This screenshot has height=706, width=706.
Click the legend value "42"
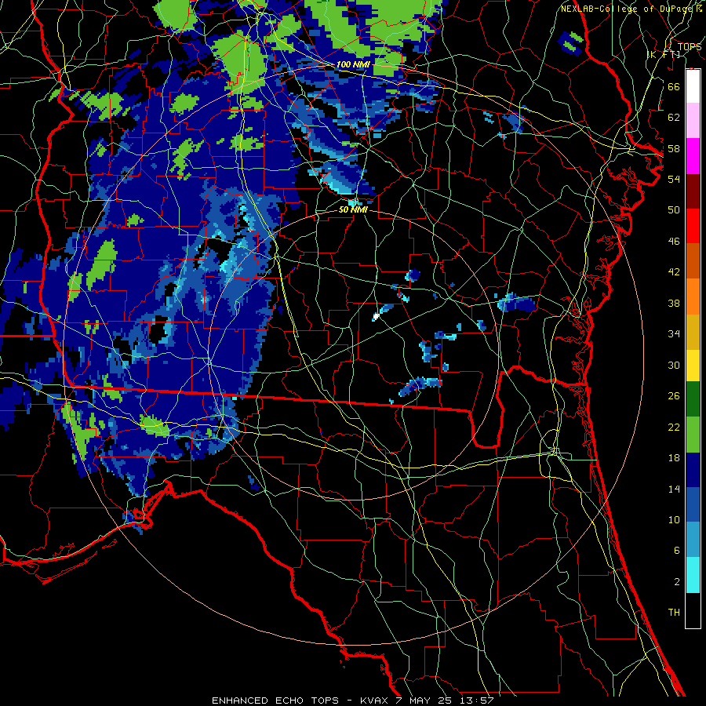point(674,271)
